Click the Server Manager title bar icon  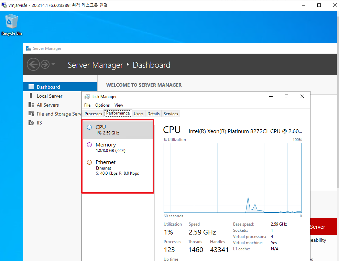pyautogui.click(x=28, y=48)
